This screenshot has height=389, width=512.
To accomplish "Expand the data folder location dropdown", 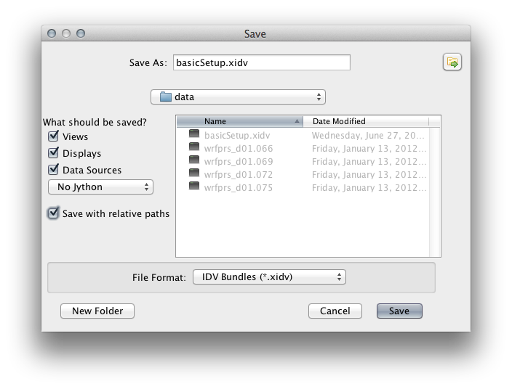I will pyautogui.click(x=238, y=97).
